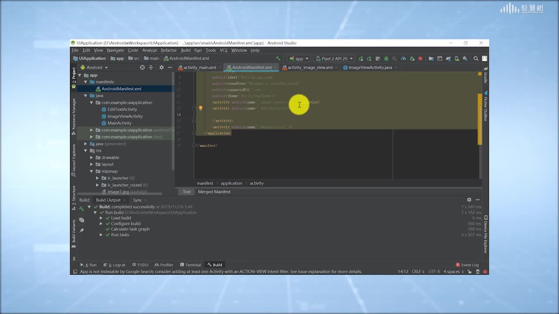Viewport: 559px width, 314px height.
Task: Switch to ImageViewActivity.java editor tab
Action: (x=370, y=68)
